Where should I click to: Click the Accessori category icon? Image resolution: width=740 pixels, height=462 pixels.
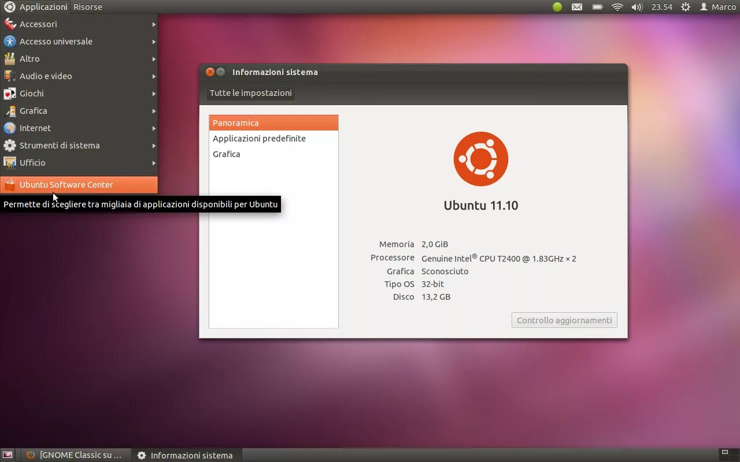point(10,24)
